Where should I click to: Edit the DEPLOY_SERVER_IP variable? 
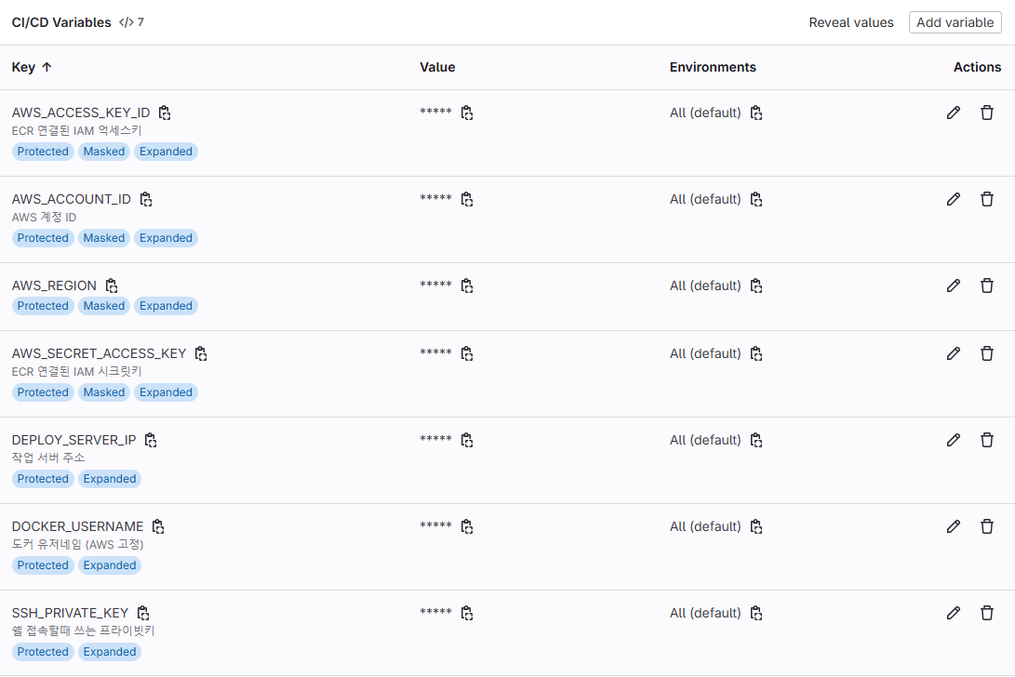(953, 440)
